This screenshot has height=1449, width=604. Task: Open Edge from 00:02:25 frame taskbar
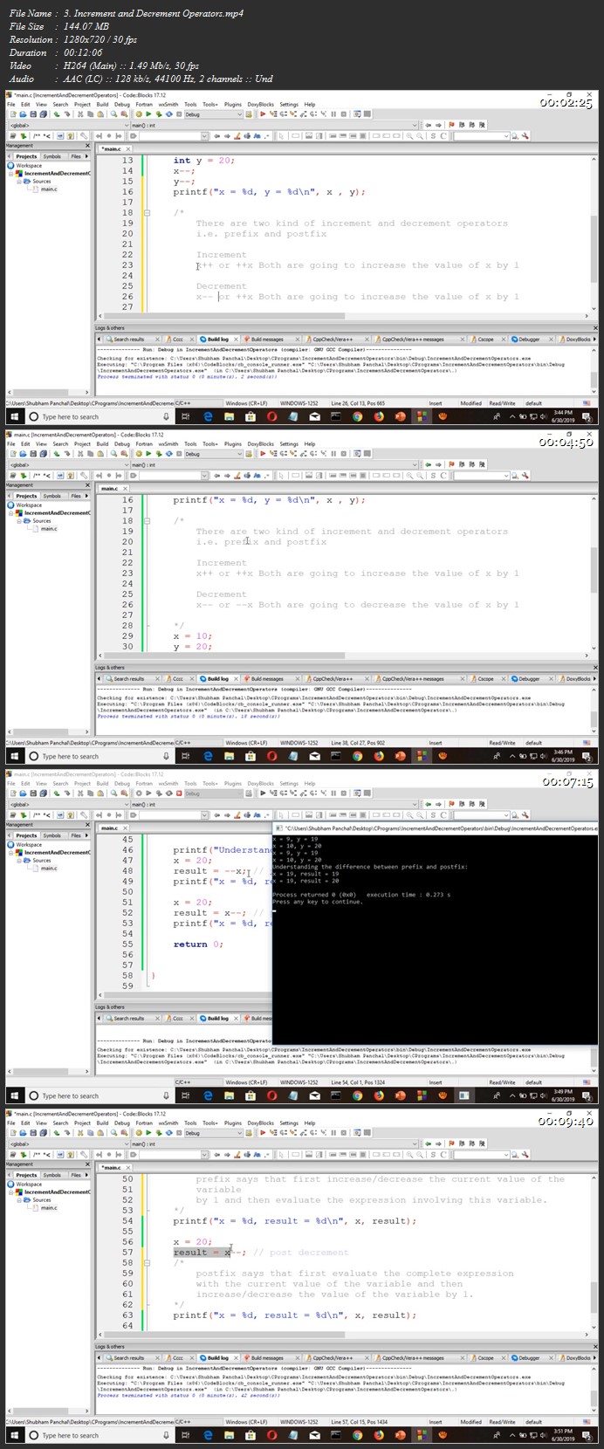pyautogui.click(x=208, y=416)
